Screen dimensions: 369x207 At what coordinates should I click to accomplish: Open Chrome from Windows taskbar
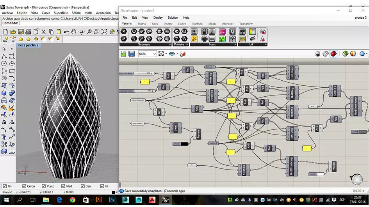pyautogui.click(x=73, y=200)
